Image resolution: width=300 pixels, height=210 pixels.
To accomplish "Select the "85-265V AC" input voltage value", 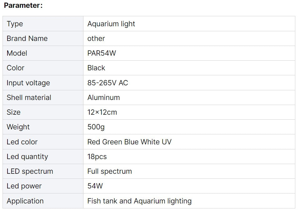I will [x=108, y=83].
